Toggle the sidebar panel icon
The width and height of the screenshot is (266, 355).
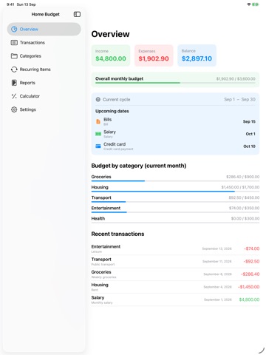[x=77, y=14]
